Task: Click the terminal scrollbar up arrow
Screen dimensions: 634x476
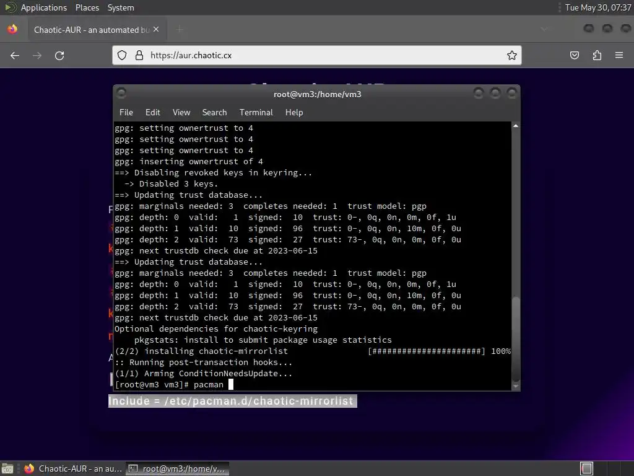Action: coord(516,126)
